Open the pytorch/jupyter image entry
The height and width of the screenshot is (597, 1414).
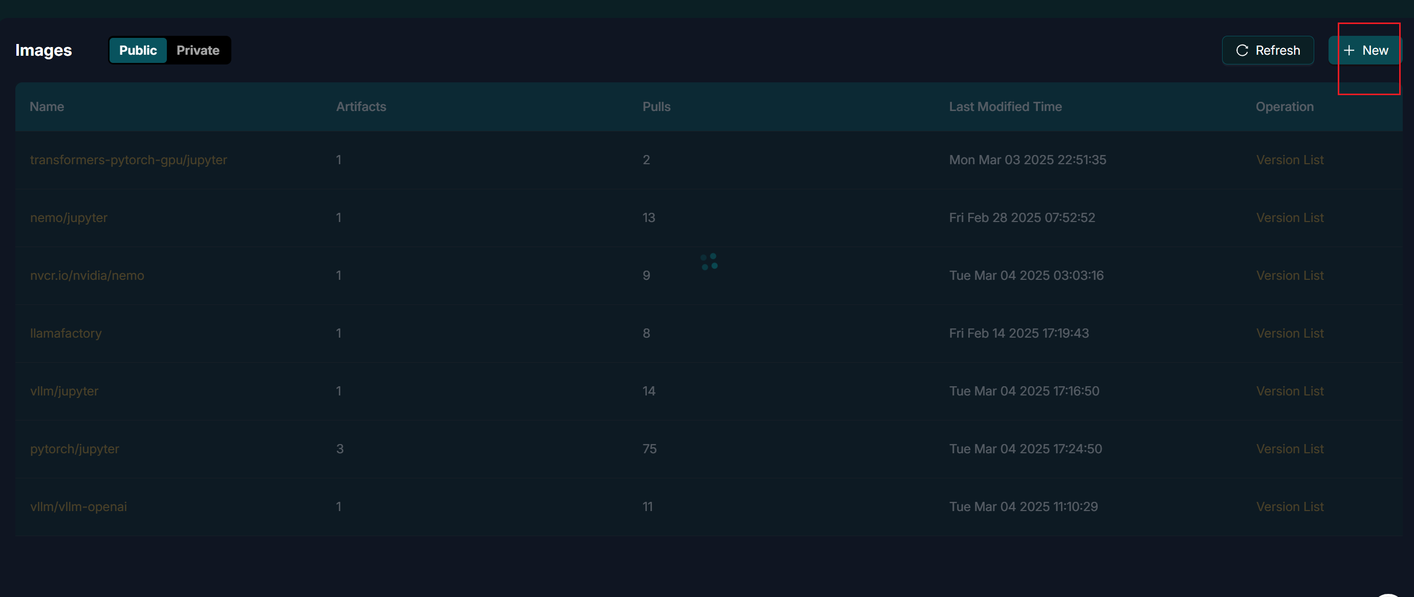(x=74, y=449)
